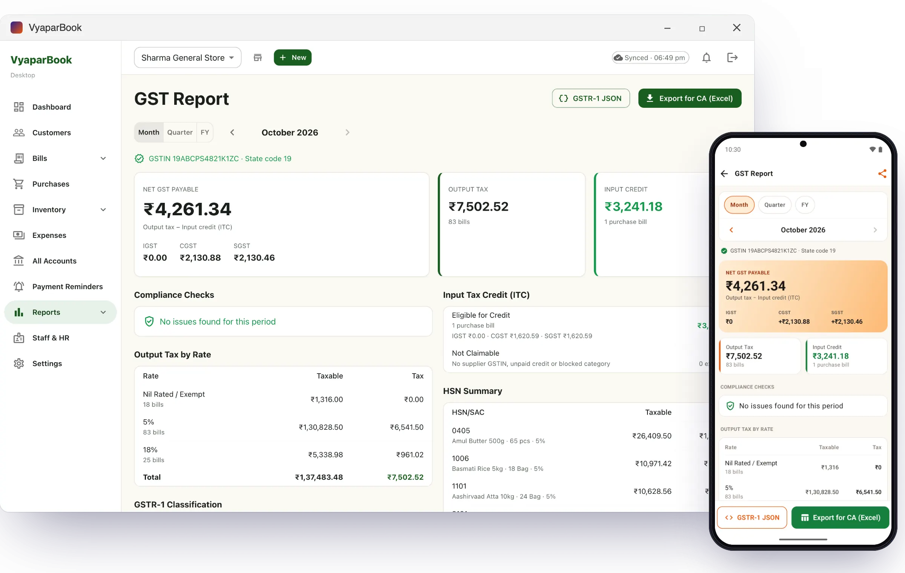Viewport: 905px width, 573px height.
Task: Click the Net GST Payable card on desktop
Action: click(x=282, y=225)
